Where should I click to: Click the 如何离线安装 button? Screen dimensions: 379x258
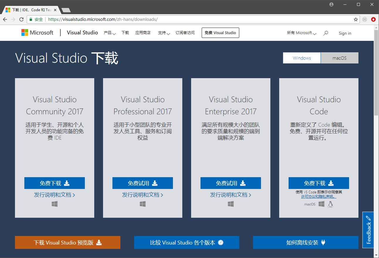[306, 242]
